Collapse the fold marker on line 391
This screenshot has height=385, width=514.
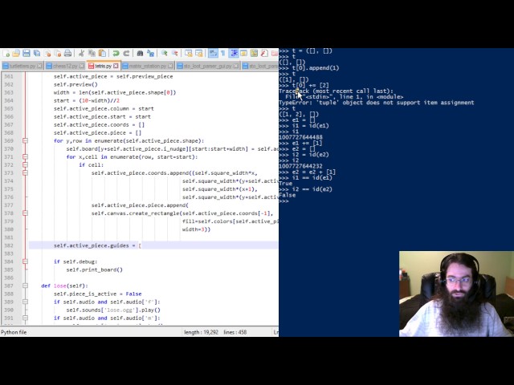click(x=25, y=318)
